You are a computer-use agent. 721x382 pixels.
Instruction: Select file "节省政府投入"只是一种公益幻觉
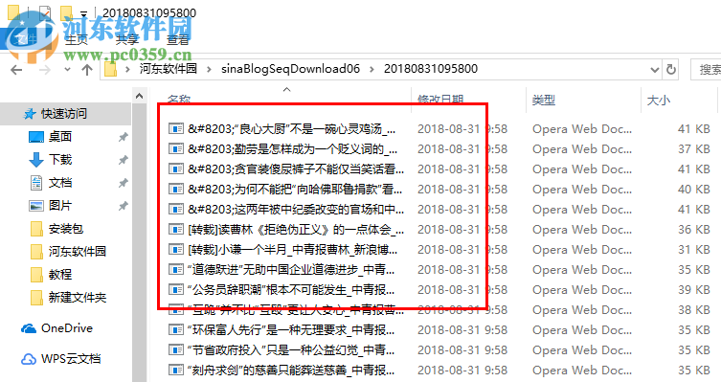pos(291,350)
